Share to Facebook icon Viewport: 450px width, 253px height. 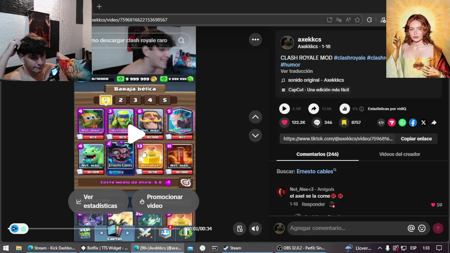413,123
